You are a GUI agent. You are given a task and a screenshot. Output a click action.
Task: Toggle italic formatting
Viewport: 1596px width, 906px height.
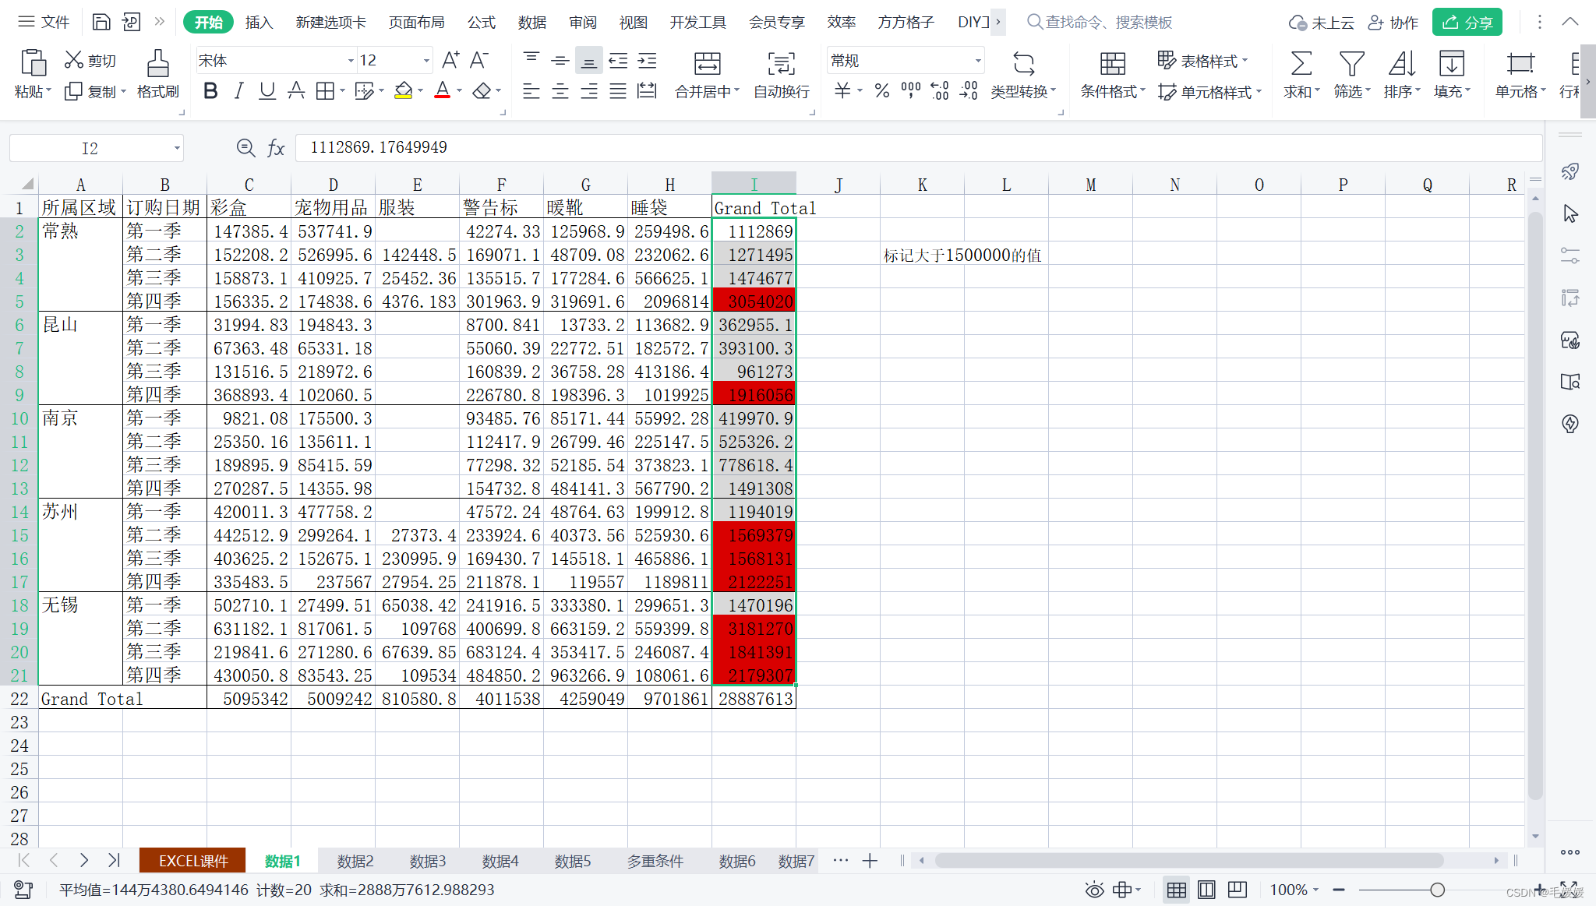(239, 91)
